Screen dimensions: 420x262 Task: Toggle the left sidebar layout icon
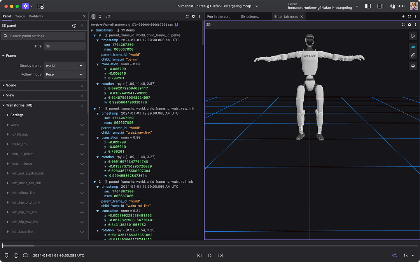pyautogui.click(x=368, y=6)
